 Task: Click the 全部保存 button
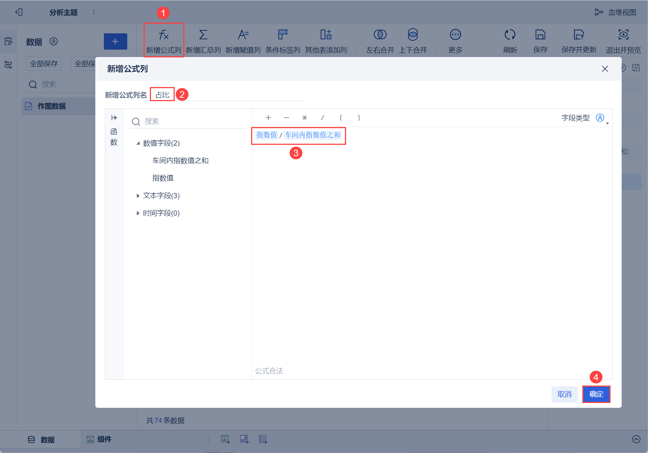coord(44,64)
